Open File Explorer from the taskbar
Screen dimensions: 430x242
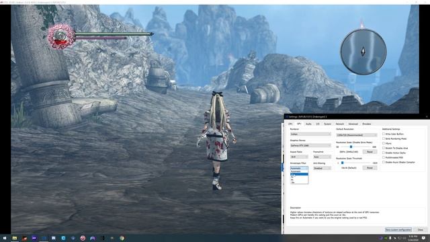click(15, 238)
